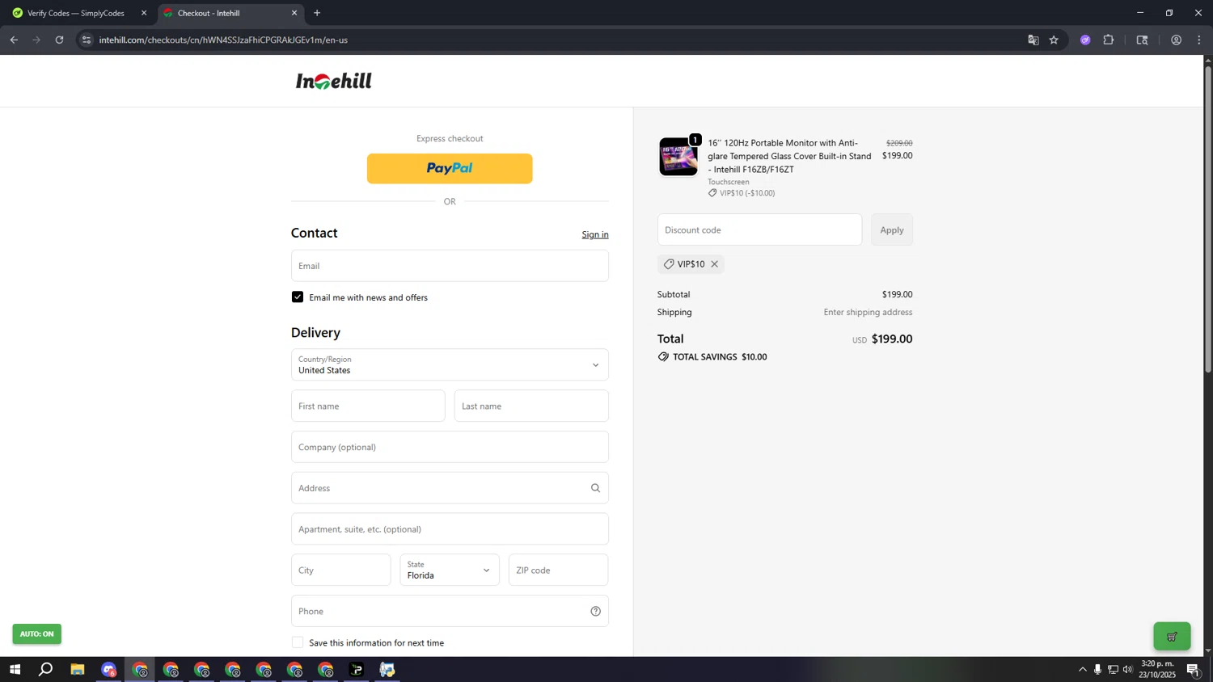Click the Last name field
Viewport: 1213px width, 682px height.
pos(531,406)
